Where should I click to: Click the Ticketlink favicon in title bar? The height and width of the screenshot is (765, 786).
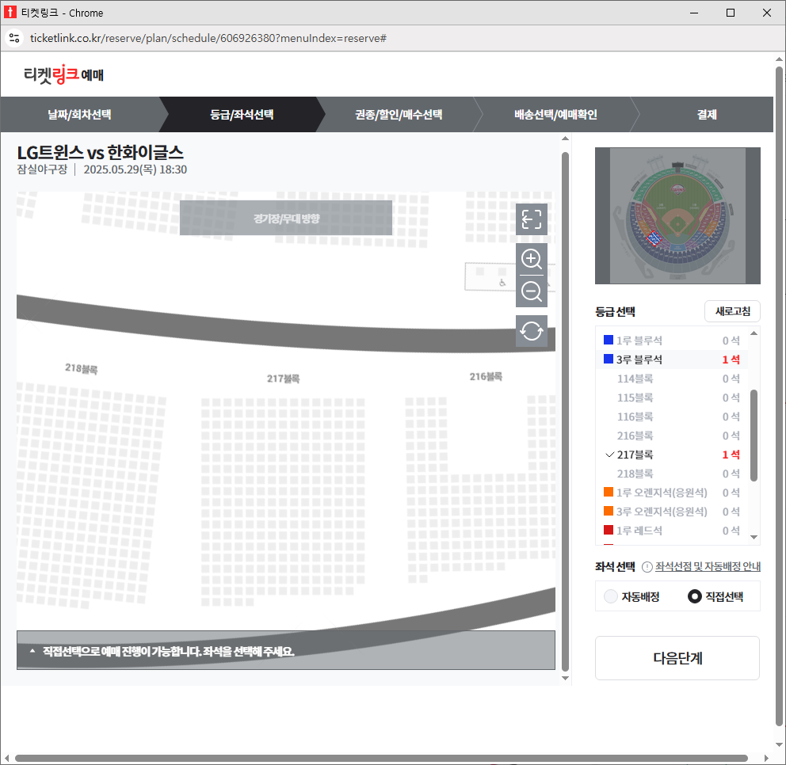pyautogui.click(x=10, y=13)
